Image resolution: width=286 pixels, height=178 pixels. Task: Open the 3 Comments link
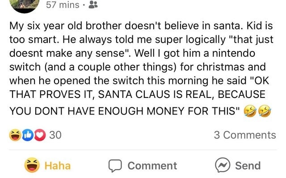pyautogui.click(x=245, y=135)
